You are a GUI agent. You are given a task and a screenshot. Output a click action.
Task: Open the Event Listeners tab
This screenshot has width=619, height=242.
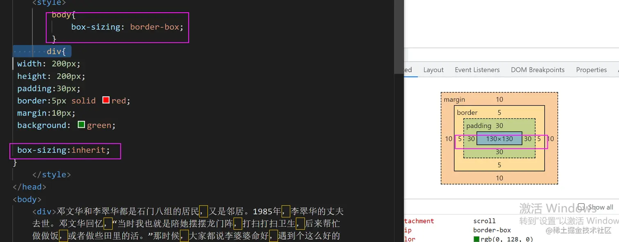click(x=477, y=70)
